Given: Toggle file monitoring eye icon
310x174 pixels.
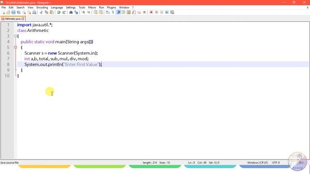Looking at the screenshot, I should point(144,13).
